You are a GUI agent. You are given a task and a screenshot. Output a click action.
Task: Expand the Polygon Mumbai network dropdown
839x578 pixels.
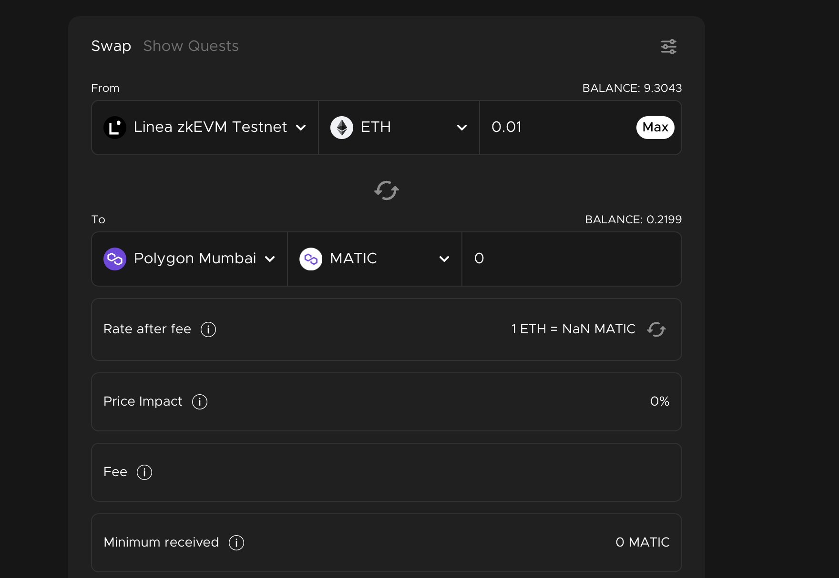(x=270, y=259)
